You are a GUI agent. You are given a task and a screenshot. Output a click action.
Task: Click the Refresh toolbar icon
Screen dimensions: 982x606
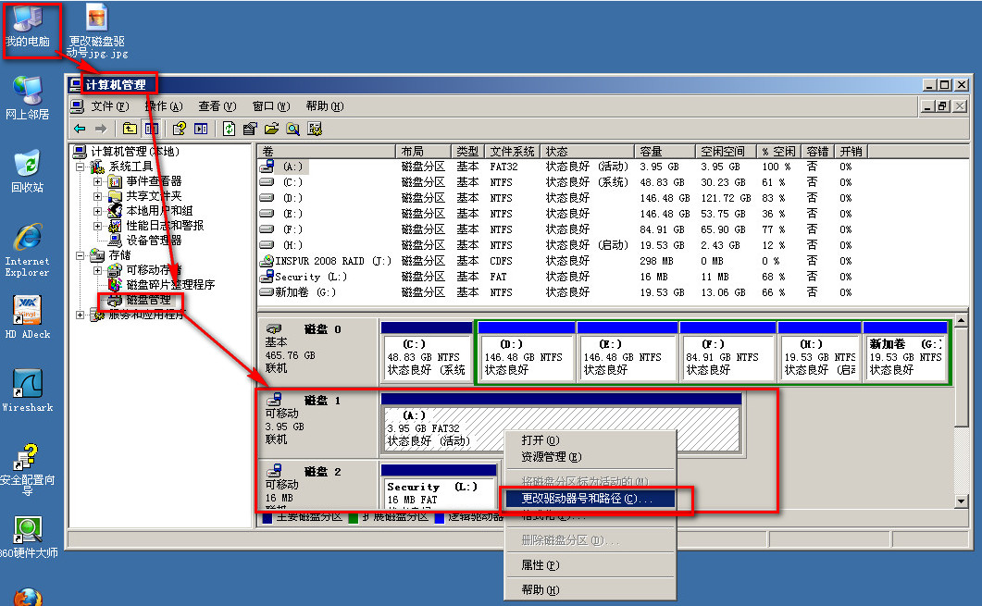tap(229, 129)
